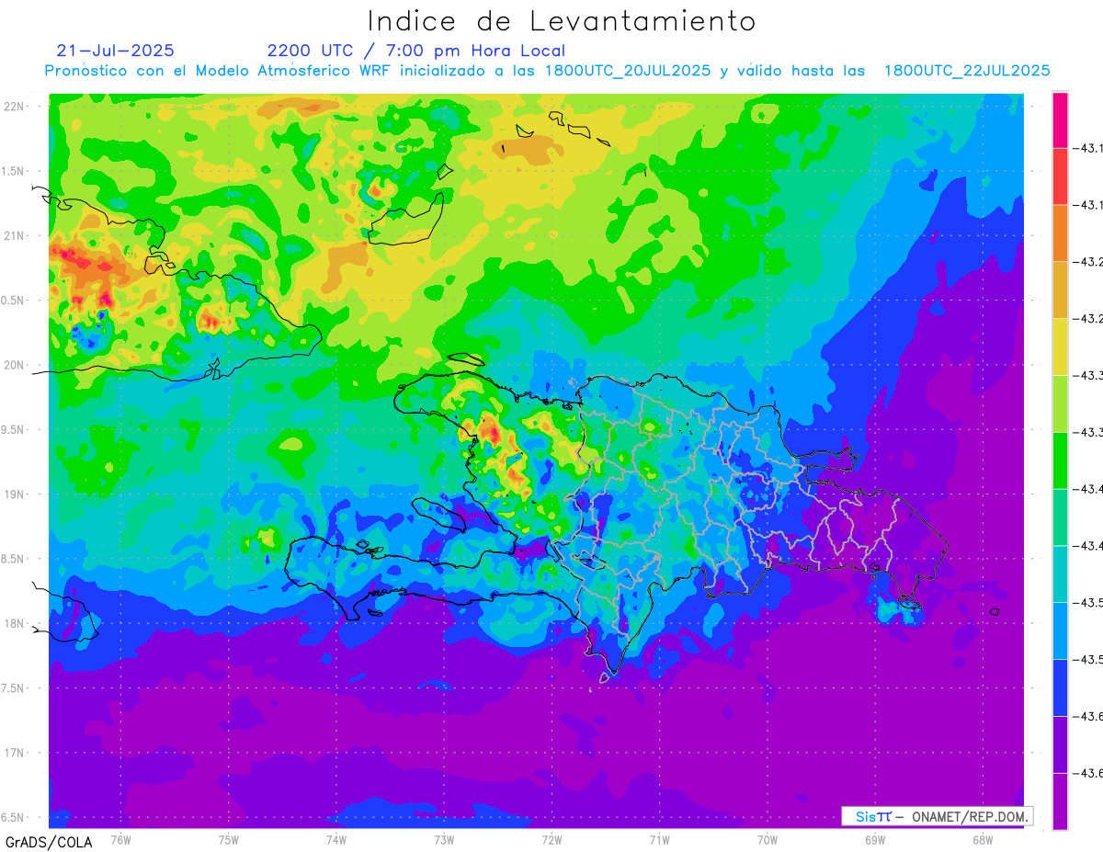Image resolution: width=1103 pixels, height=852 pixels.
Task: Click the '19N' latitude label
Action: point(13,494)
